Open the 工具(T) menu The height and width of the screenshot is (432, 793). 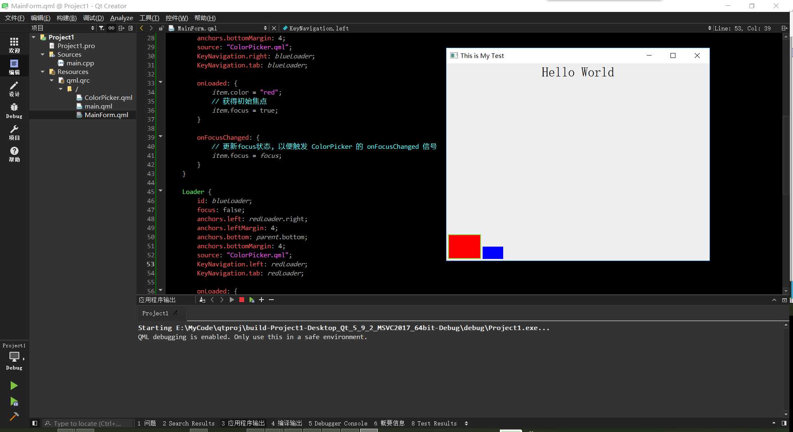pos(149,18)
